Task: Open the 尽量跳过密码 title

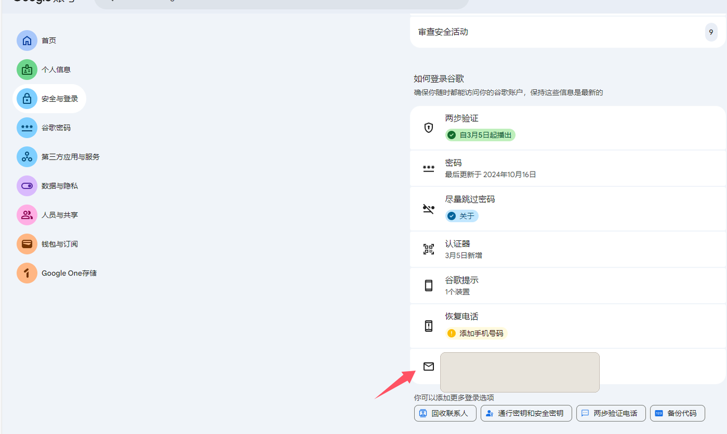Action: [x=470, y=199]
